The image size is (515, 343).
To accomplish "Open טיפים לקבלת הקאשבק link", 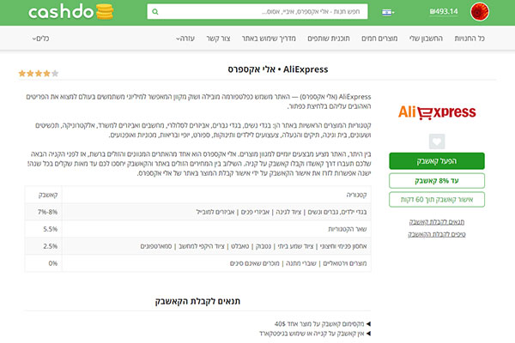I will click(437, 234).
